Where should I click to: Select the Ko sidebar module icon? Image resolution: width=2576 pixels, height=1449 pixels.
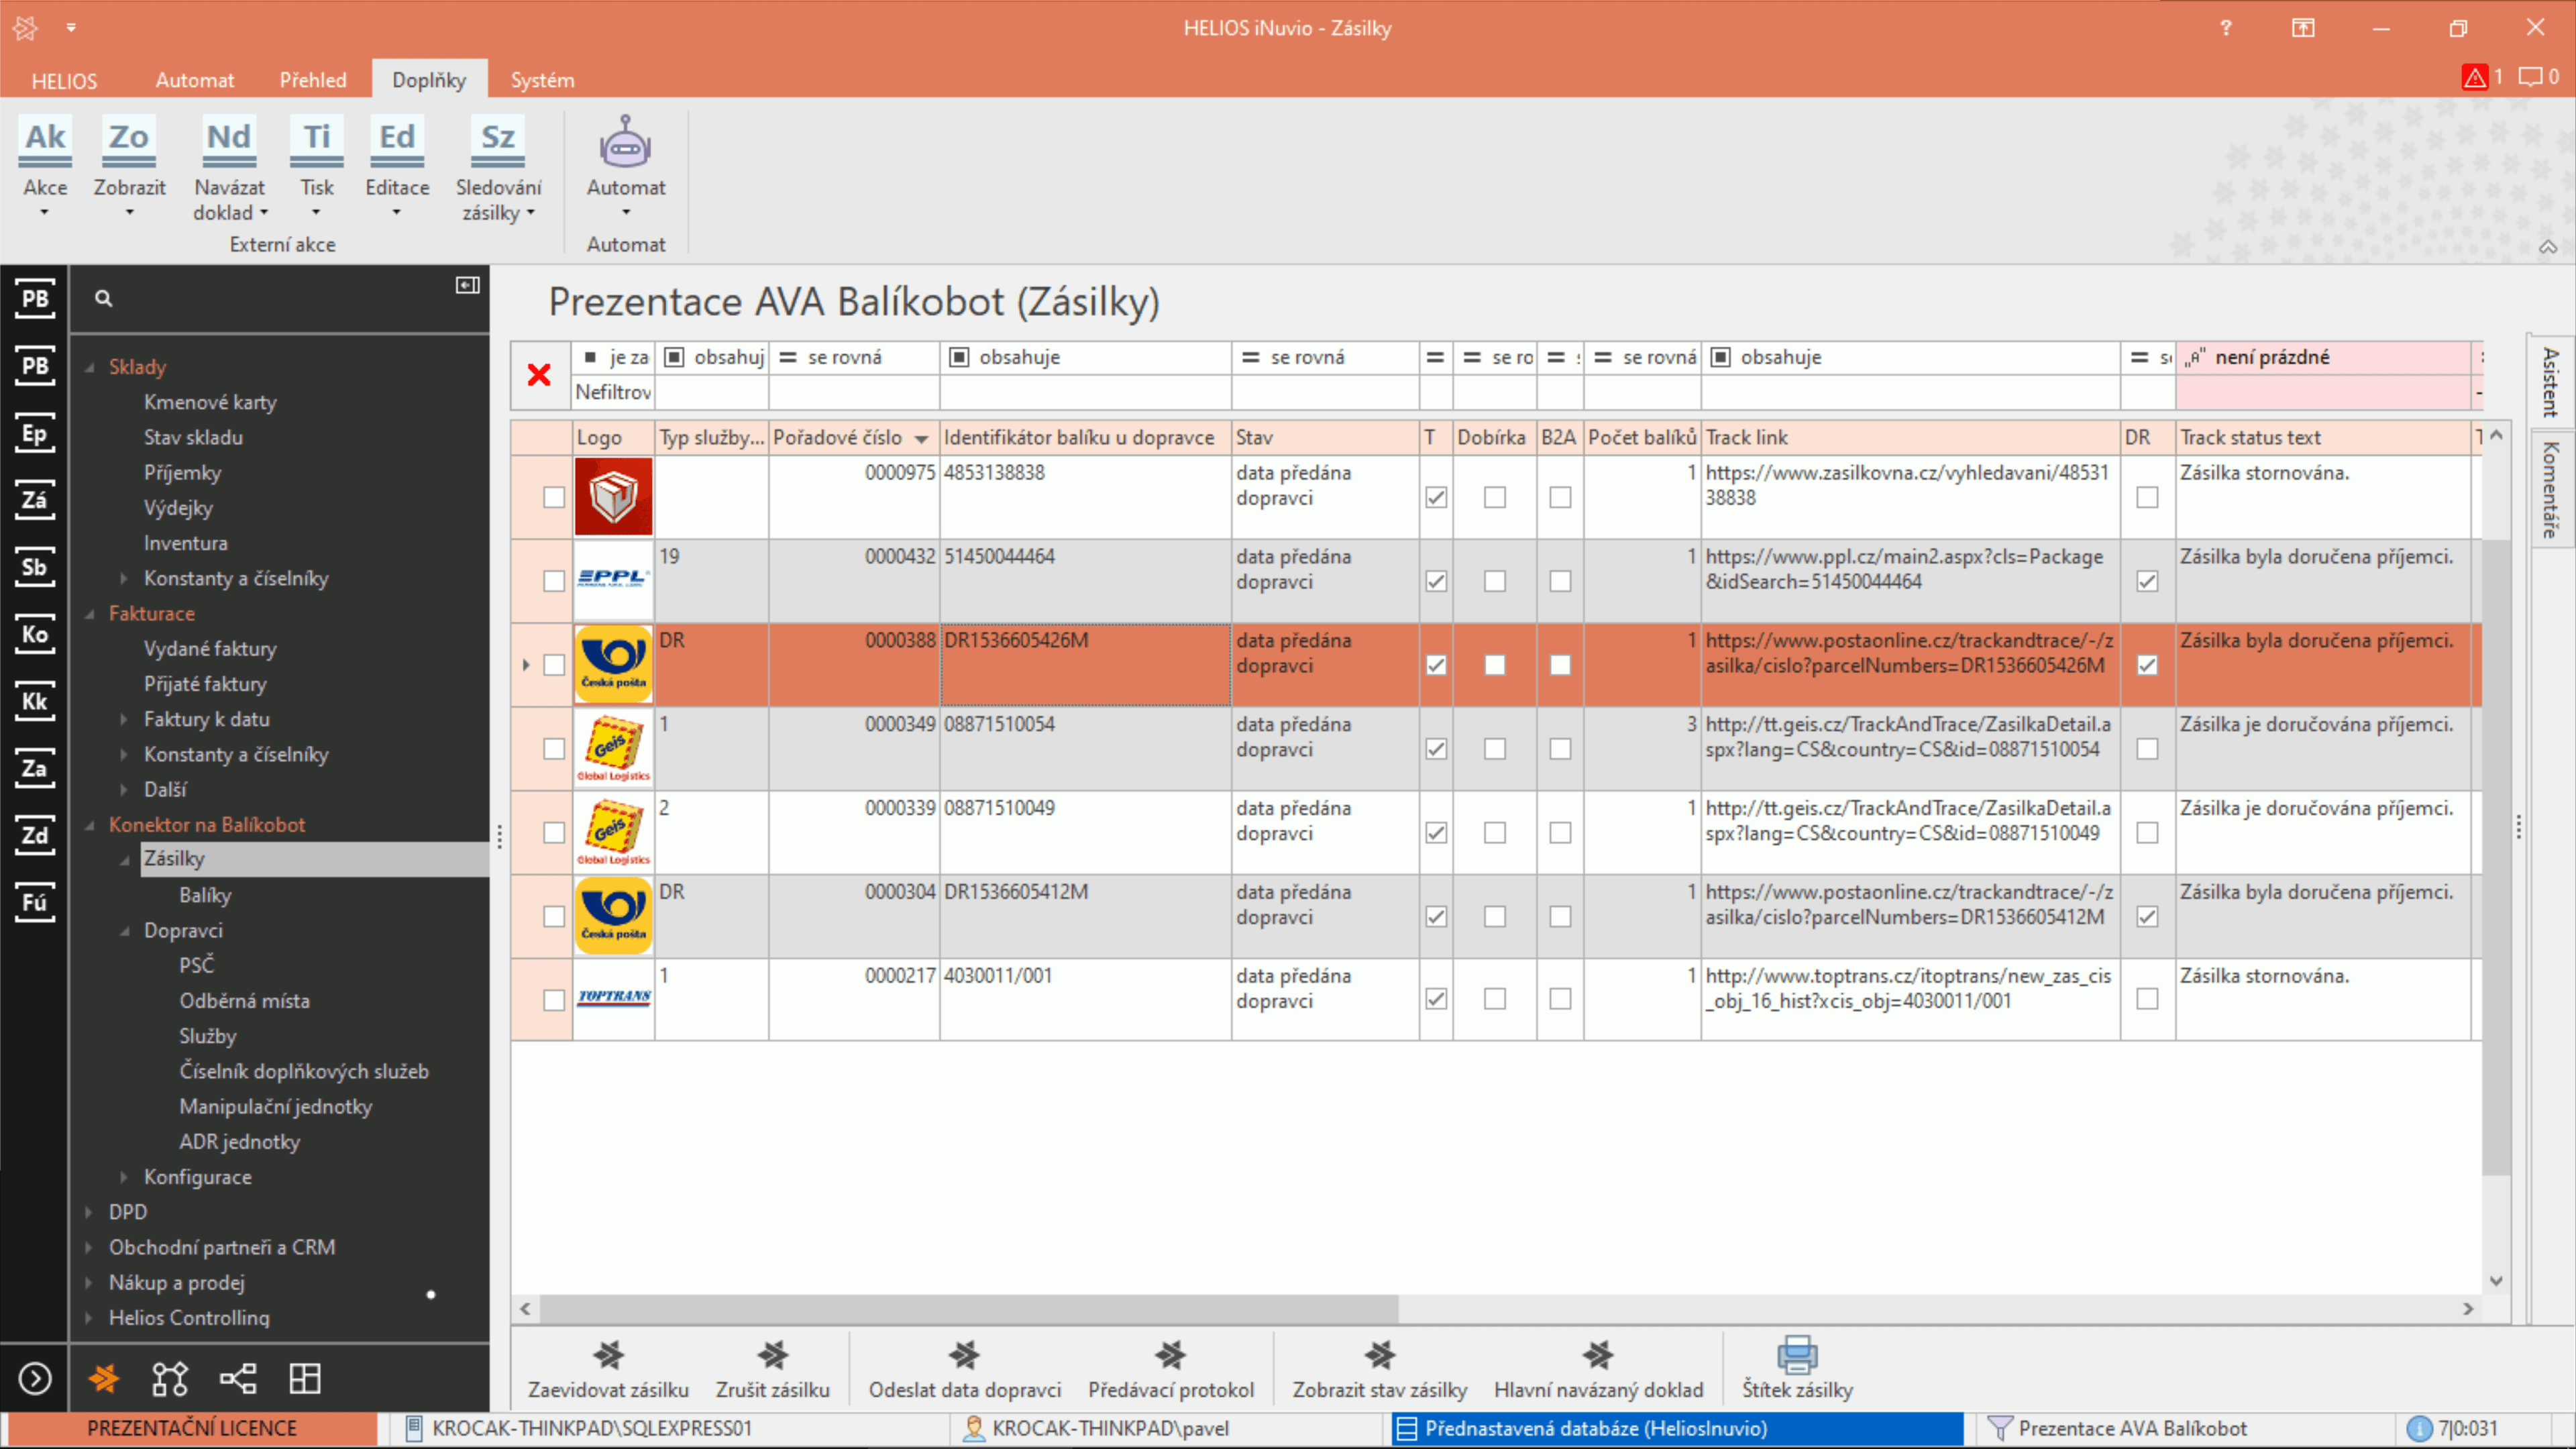35,634
